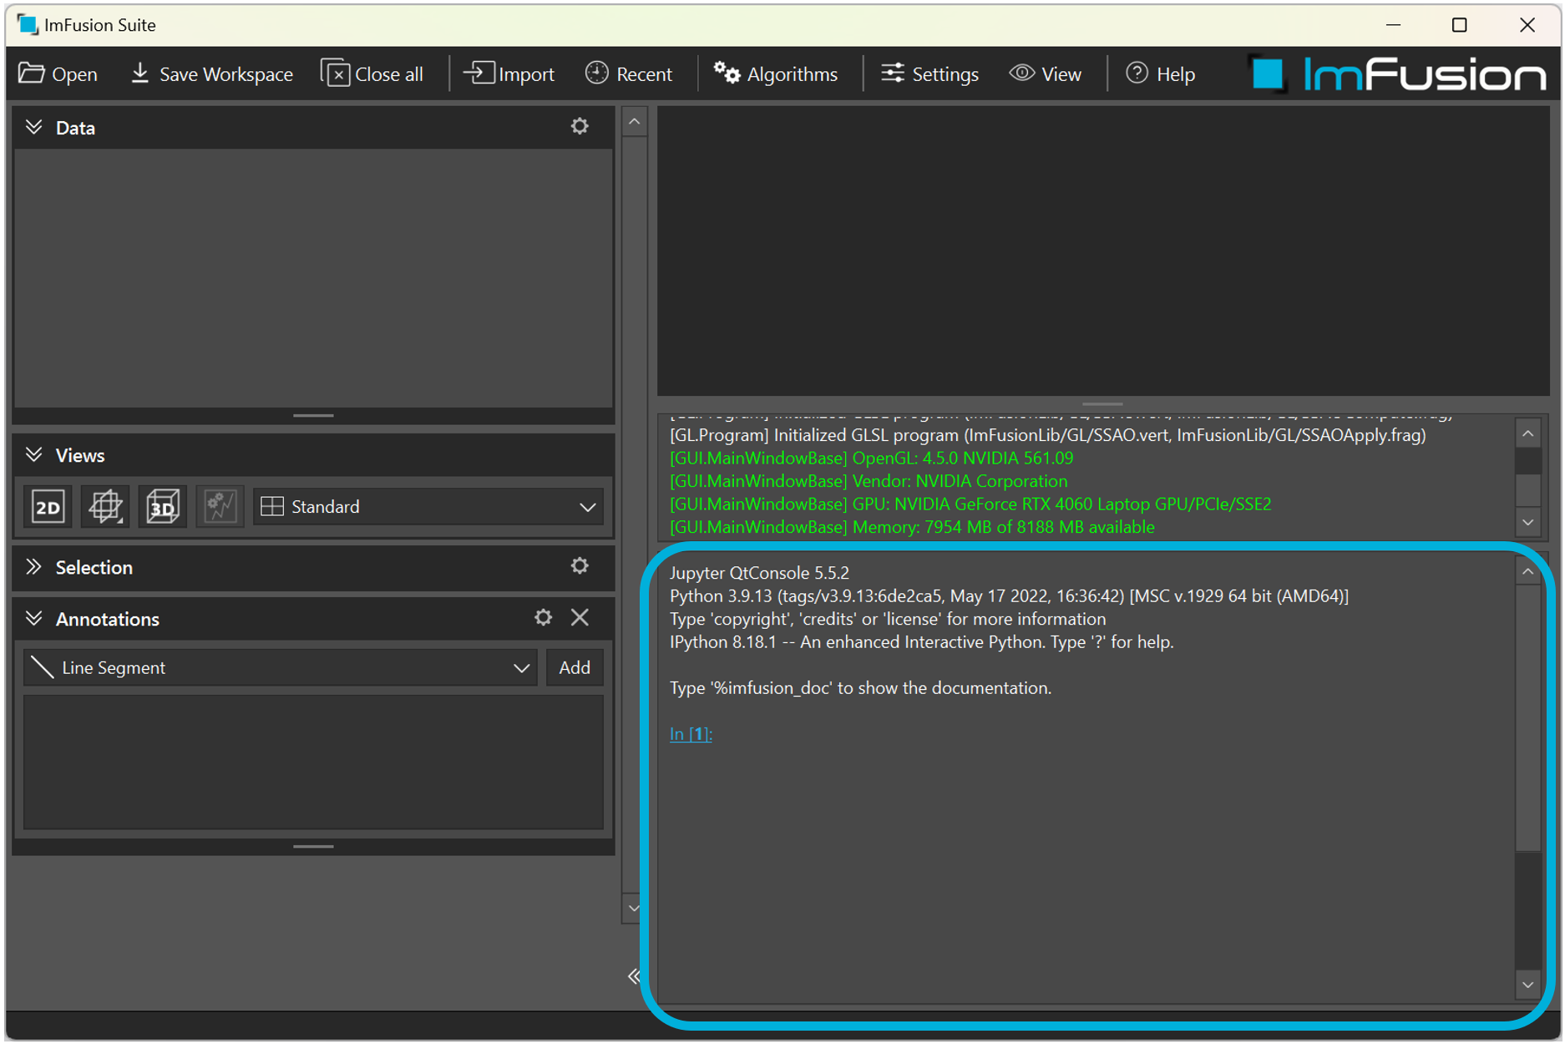The width and height of the screenshot is (1565, 1044).
Task: Maximize the ImFusion Suite window
Action: 1459,25
